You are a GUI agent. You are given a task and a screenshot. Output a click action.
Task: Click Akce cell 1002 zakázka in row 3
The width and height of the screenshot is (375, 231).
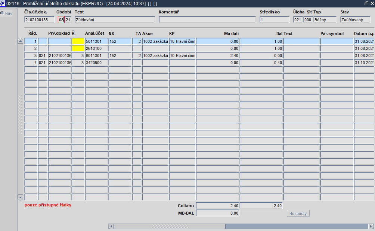coord(155,56)
